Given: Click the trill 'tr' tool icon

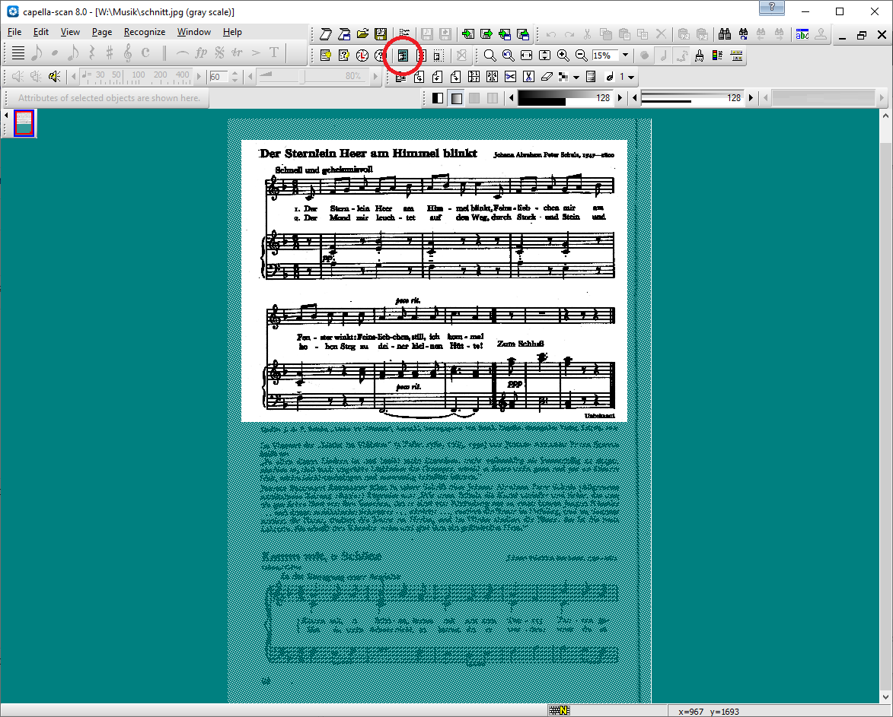Looking at the screenshot, I should (237, 53).
